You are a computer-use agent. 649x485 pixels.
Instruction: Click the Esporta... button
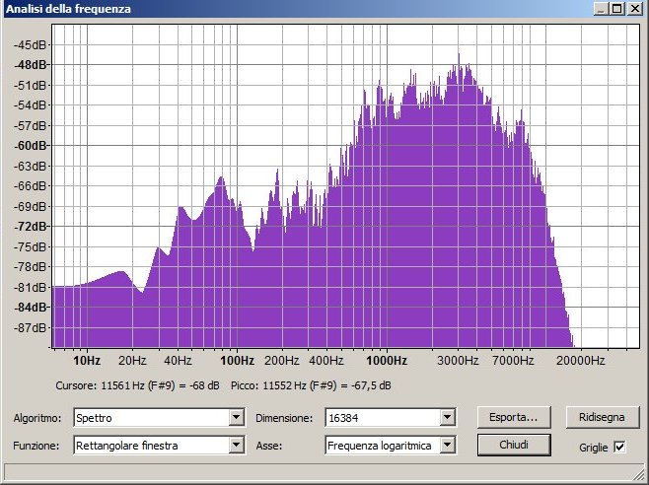pos(513,417)
